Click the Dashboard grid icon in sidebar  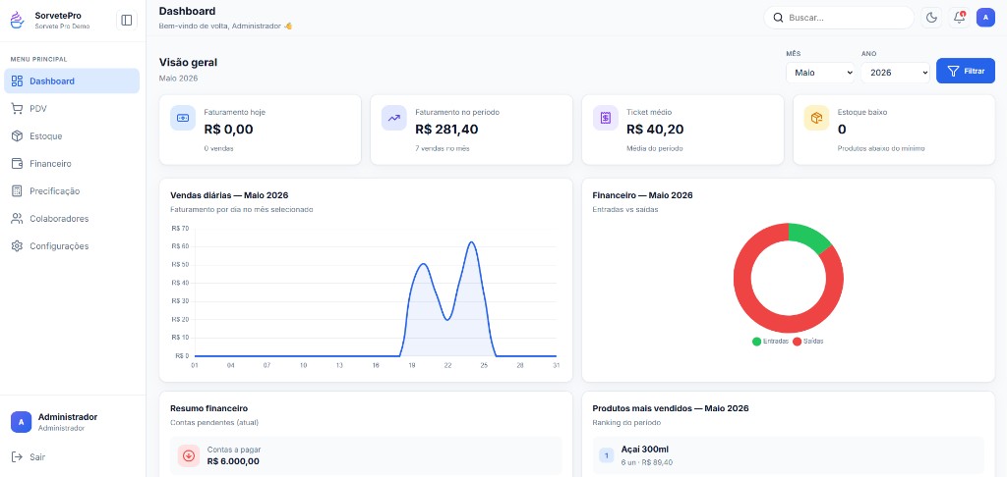[x=18, y=81]
